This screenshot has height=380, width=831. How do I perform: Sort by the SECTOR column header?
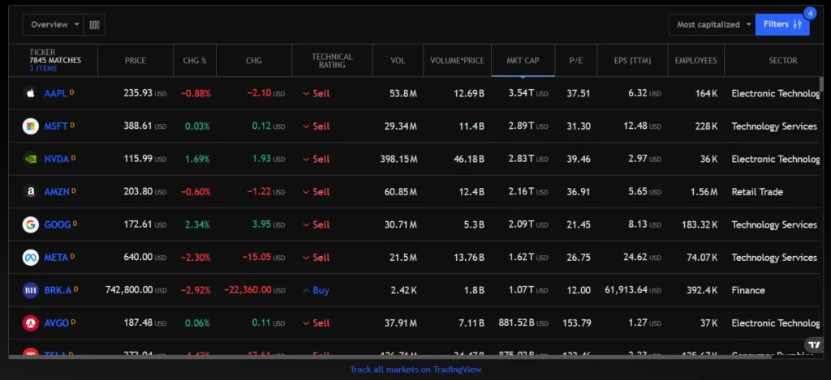783,61
